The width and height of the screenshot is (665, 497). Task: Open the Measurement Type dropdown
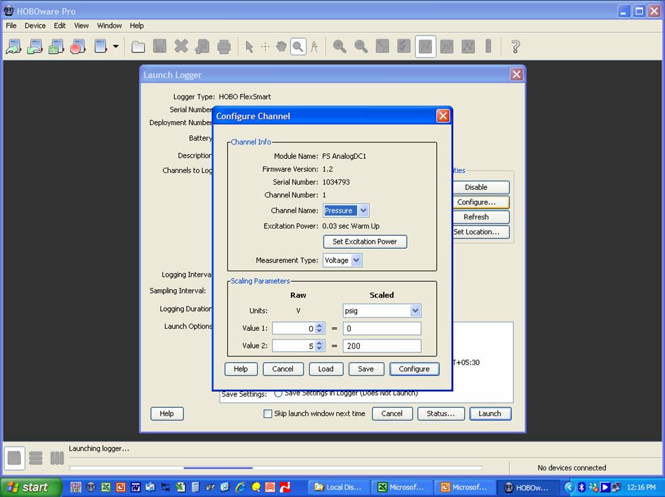(x=354, y=260)
